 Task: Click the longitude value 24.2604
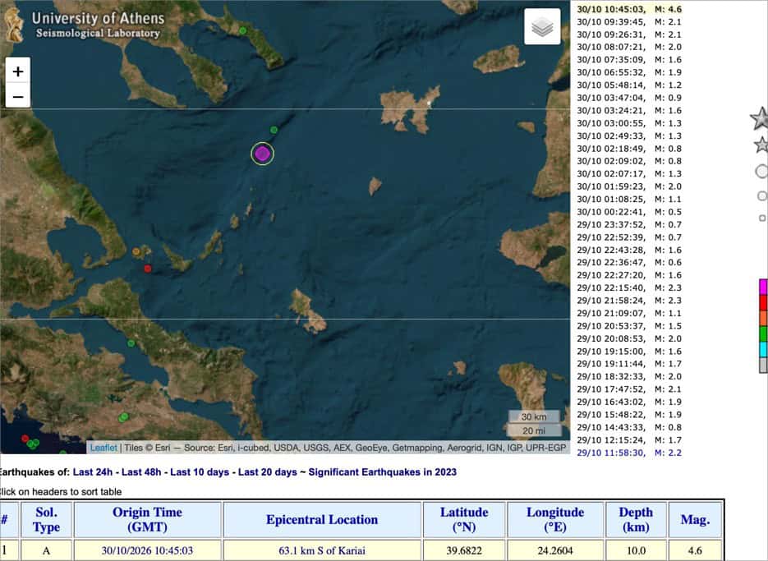tap(555, 550)
